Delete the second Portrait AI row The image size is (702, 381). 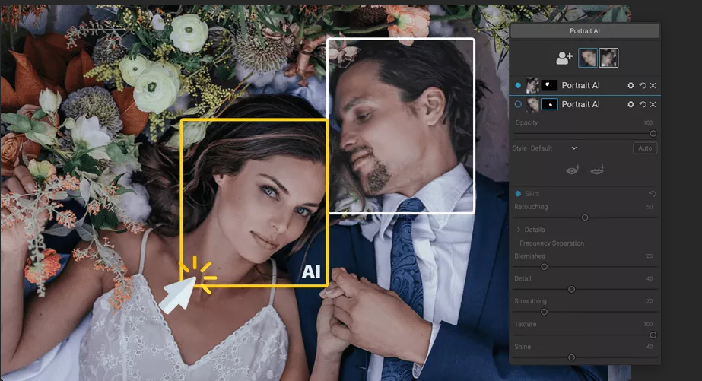653,104
